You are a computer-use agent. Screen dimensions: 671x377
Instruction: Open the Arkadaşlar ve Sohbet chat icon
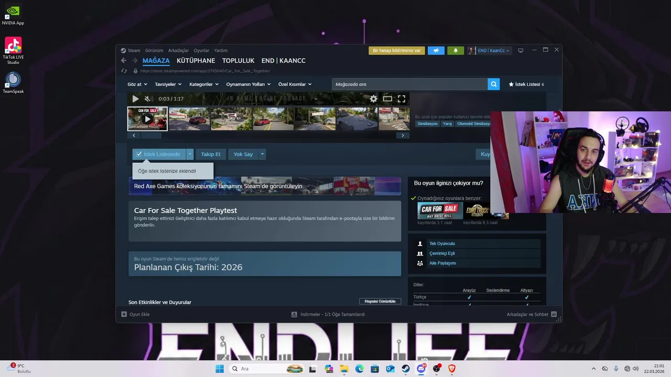click(x=554, y=314)
